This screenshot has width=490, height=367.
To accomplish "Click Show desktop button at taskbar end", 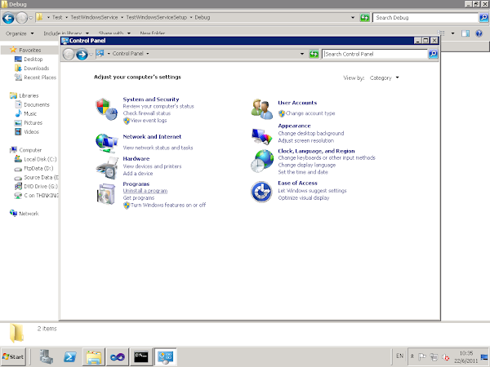I will click(x=485, y=356).
